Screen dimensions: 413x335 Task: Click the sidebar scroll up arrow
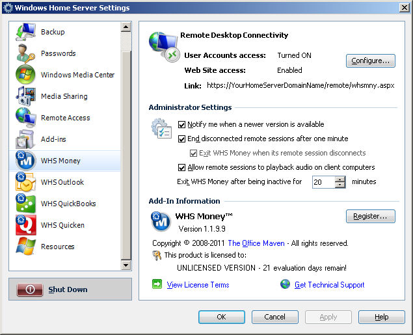(126, 27)
